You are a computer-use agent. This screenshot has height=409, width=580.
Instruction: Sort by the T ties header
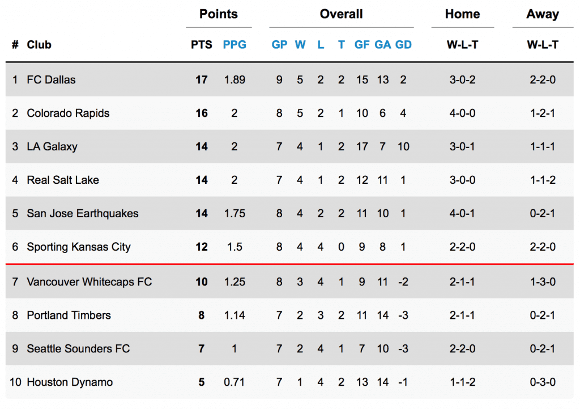[x=342, y=45]
